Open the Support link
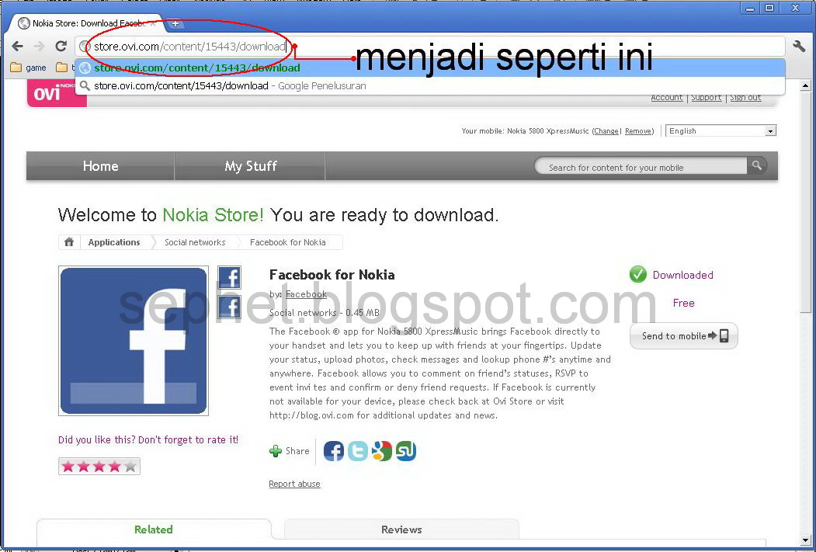Screen dimensions: 816x552 707,97
